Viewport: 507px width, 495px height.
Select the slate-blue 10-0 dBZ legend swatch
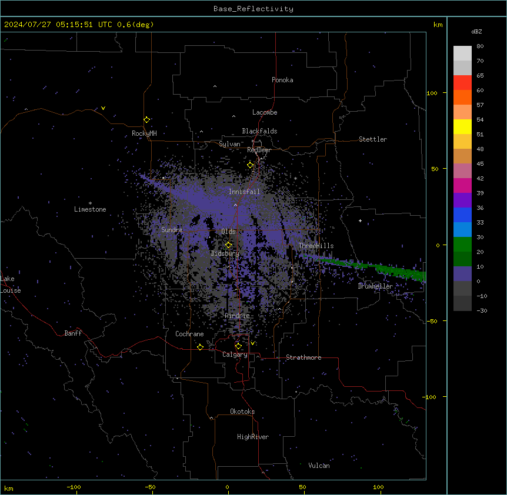[462, 274]
